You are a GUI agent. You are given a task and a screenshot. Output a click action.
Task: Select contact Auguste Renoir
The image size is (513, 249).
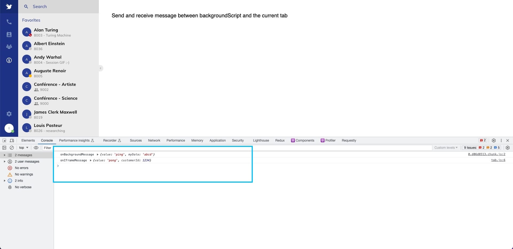[x=59, y=73]
